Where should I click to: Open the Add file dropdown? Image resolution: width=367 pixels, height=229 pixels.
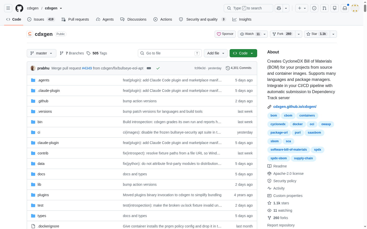[x=216, y=53]
